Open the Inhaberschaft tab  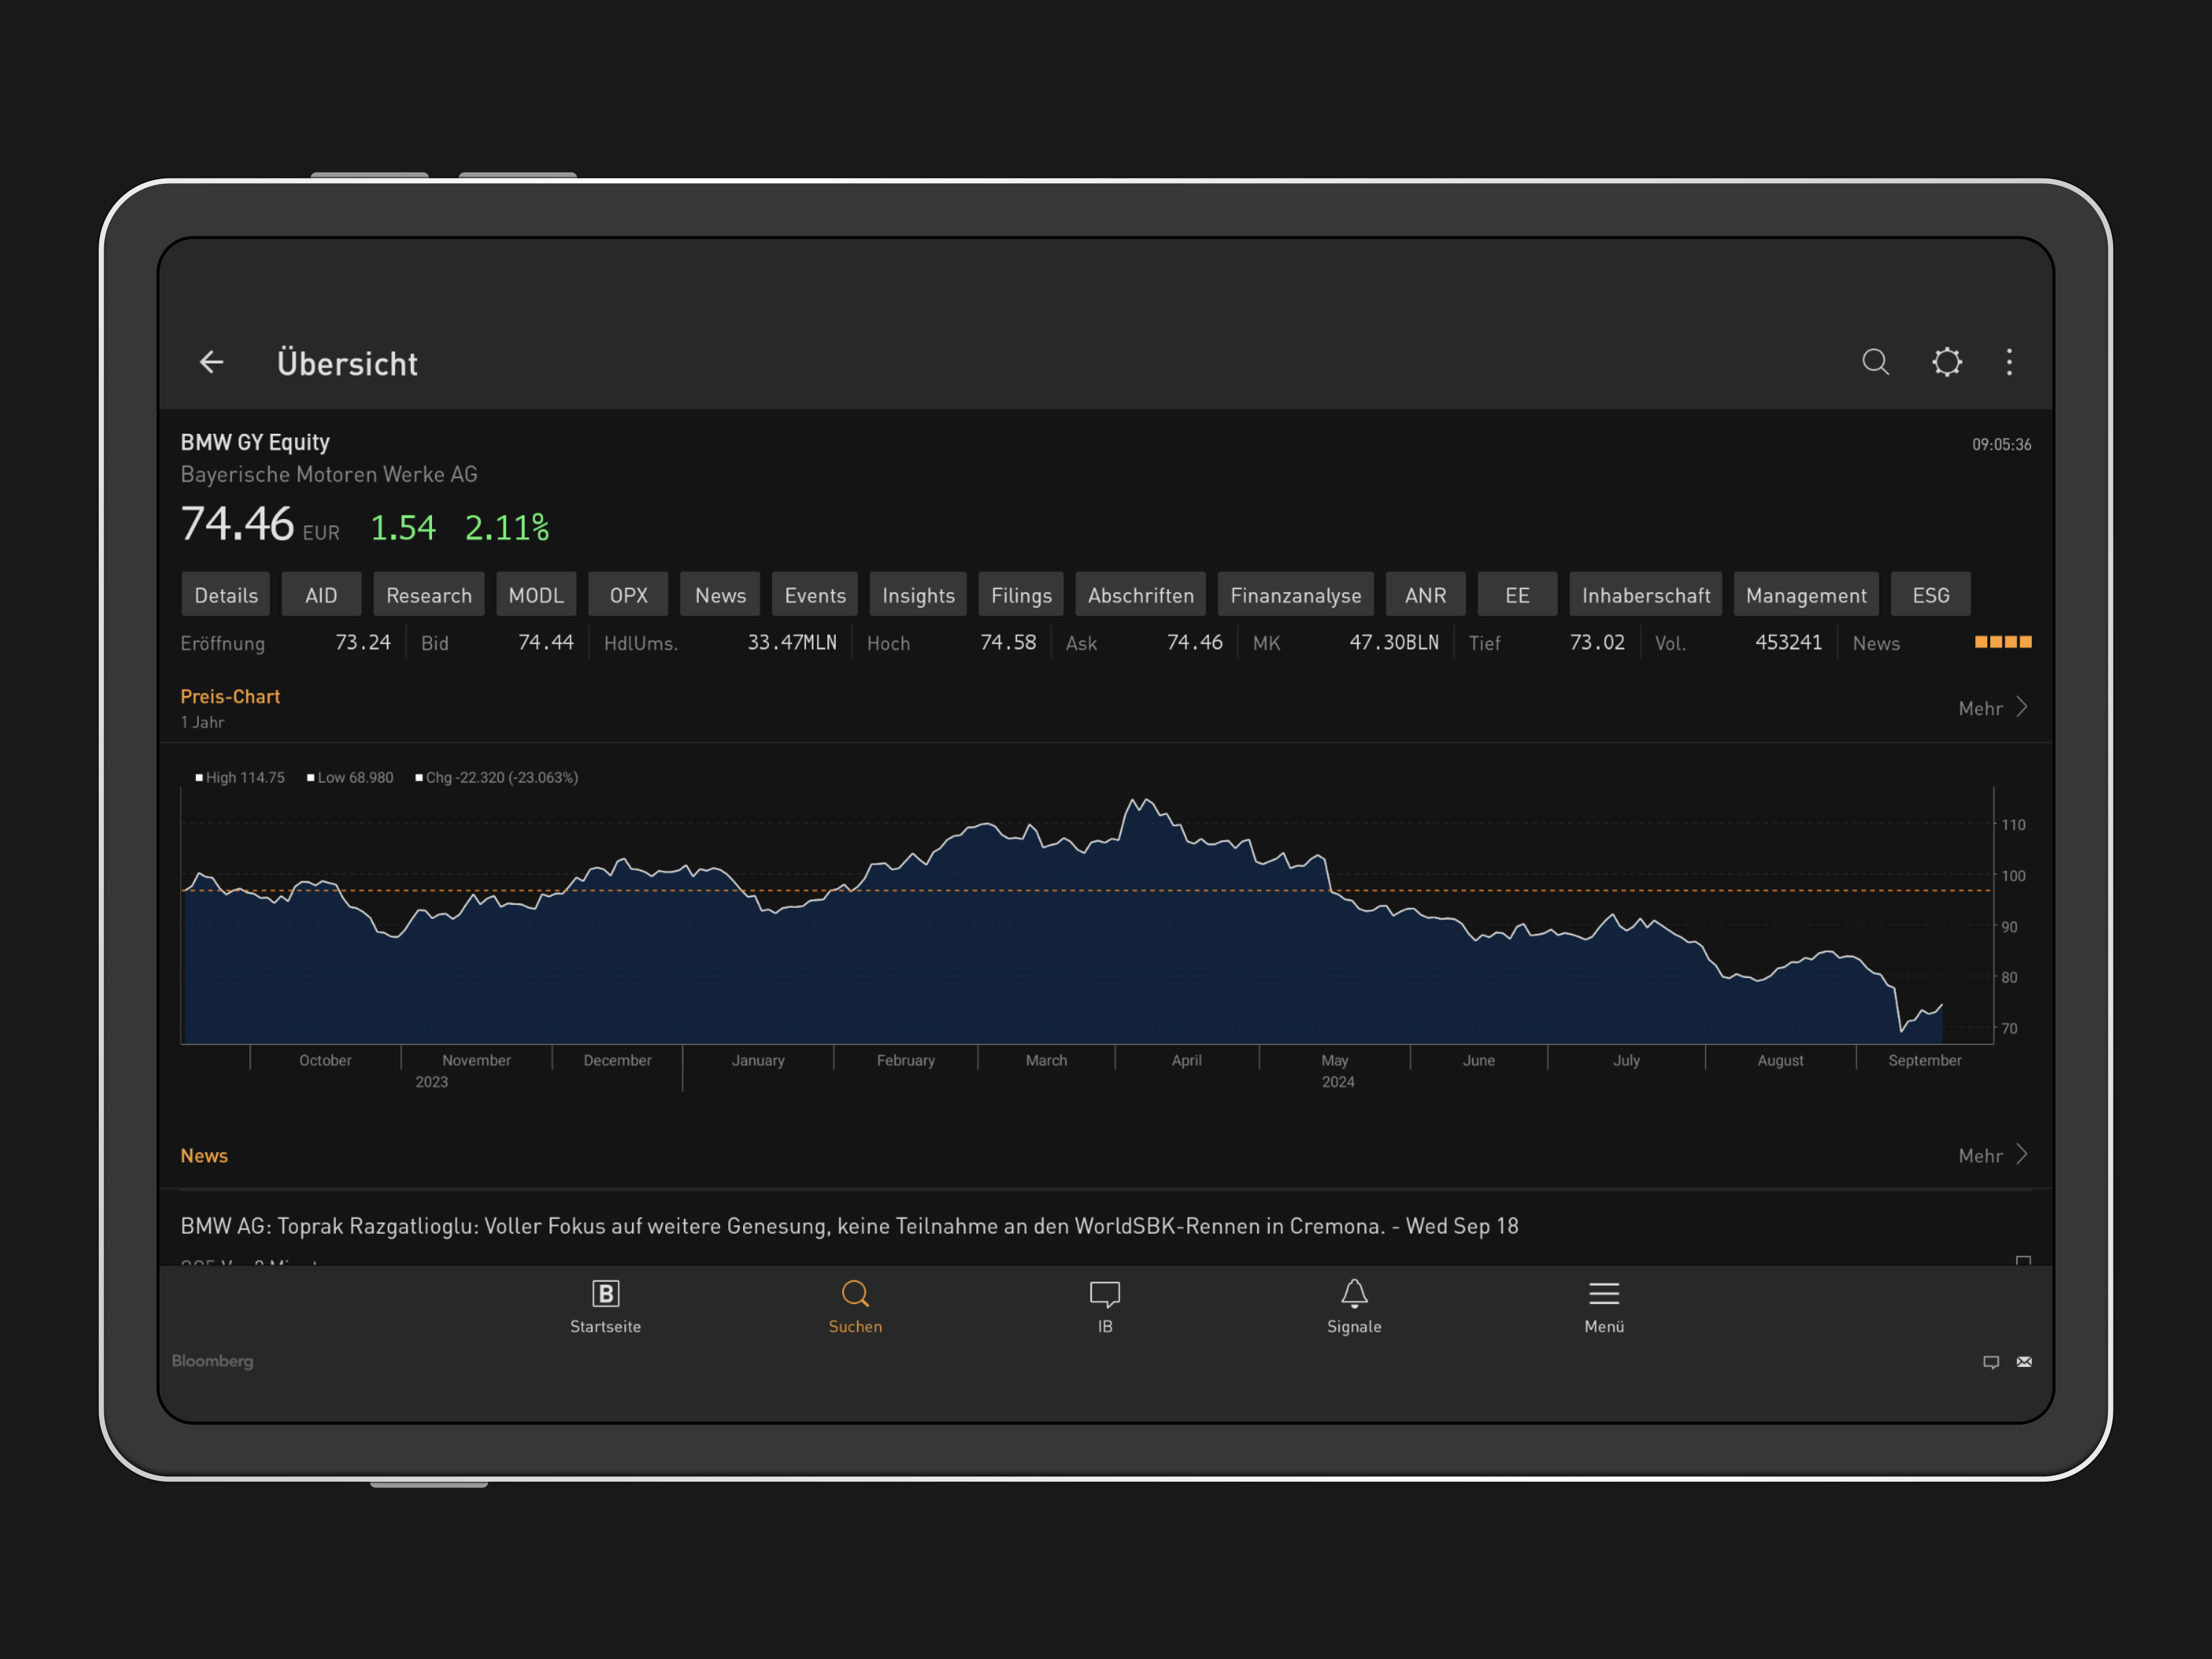[1645, 595]
